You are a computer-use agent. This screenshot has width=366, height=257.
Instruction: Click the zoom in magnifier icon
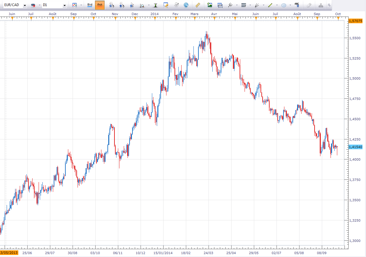point(112,5)
